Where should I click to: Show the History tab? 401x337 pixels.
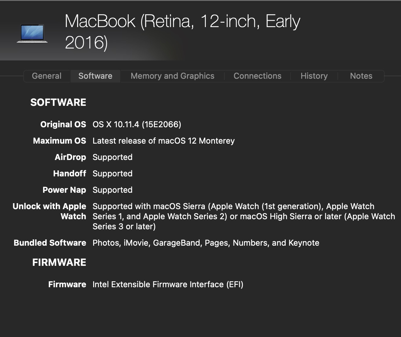tap(314, 76)
